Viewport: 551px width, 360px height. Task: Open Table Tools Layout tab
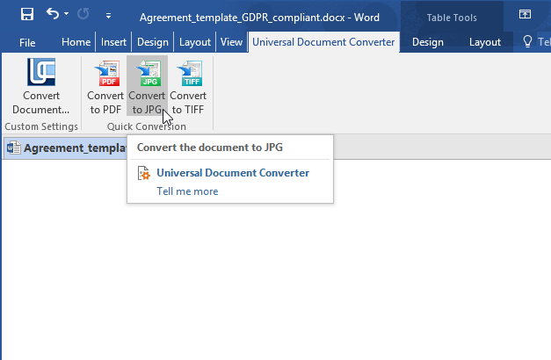click(485, 42)
